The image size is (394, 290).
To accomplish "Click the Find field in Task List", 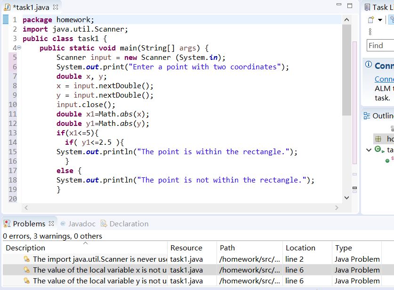I will tap(380, 45).
